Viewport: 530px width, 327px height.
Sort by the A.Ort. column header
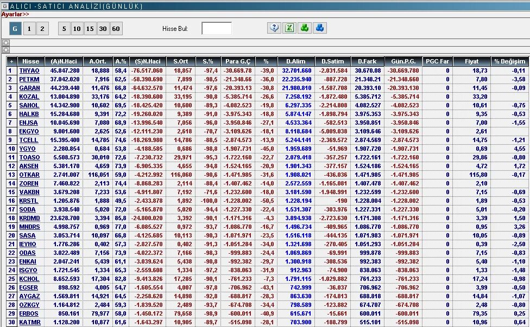[x=98, y=61]
